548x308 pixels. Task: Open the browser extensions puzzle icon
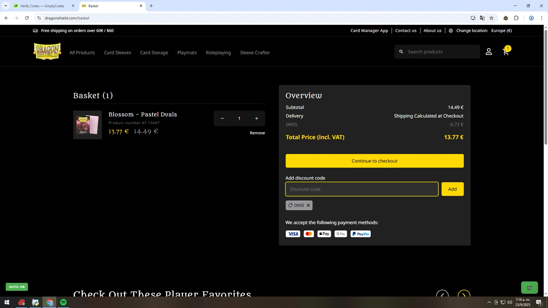(516, 18)
